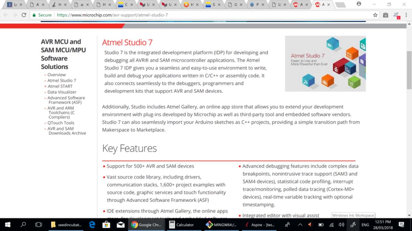Switch to the Aspire taskbar window
The height and width of the screenshot is (231, 412).
[259, 225]
